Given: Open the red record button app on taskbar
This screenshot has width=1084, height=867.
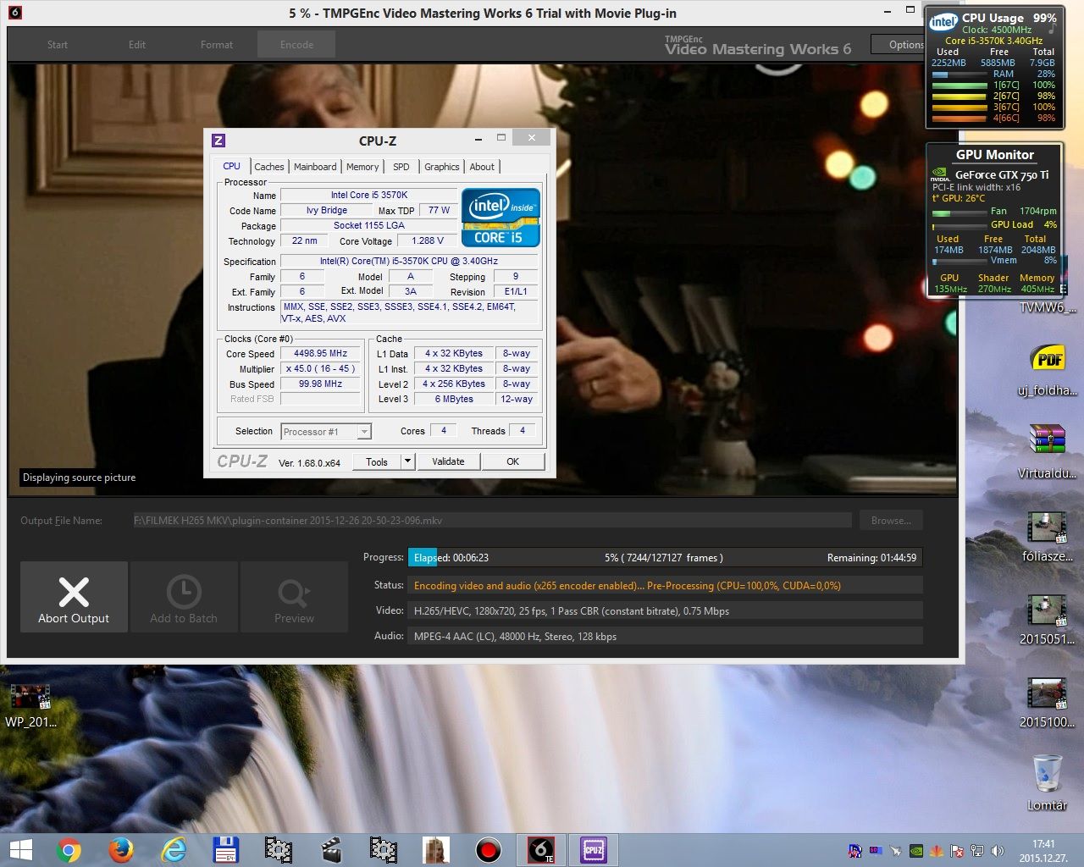Looking at the screenshot, I should tap(488, 850).
